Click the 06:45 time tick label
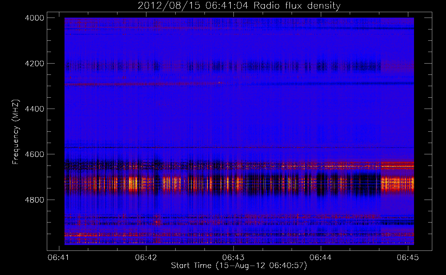Image resolution: width=446 pixels, height=275 pixels. pos(408,257)
